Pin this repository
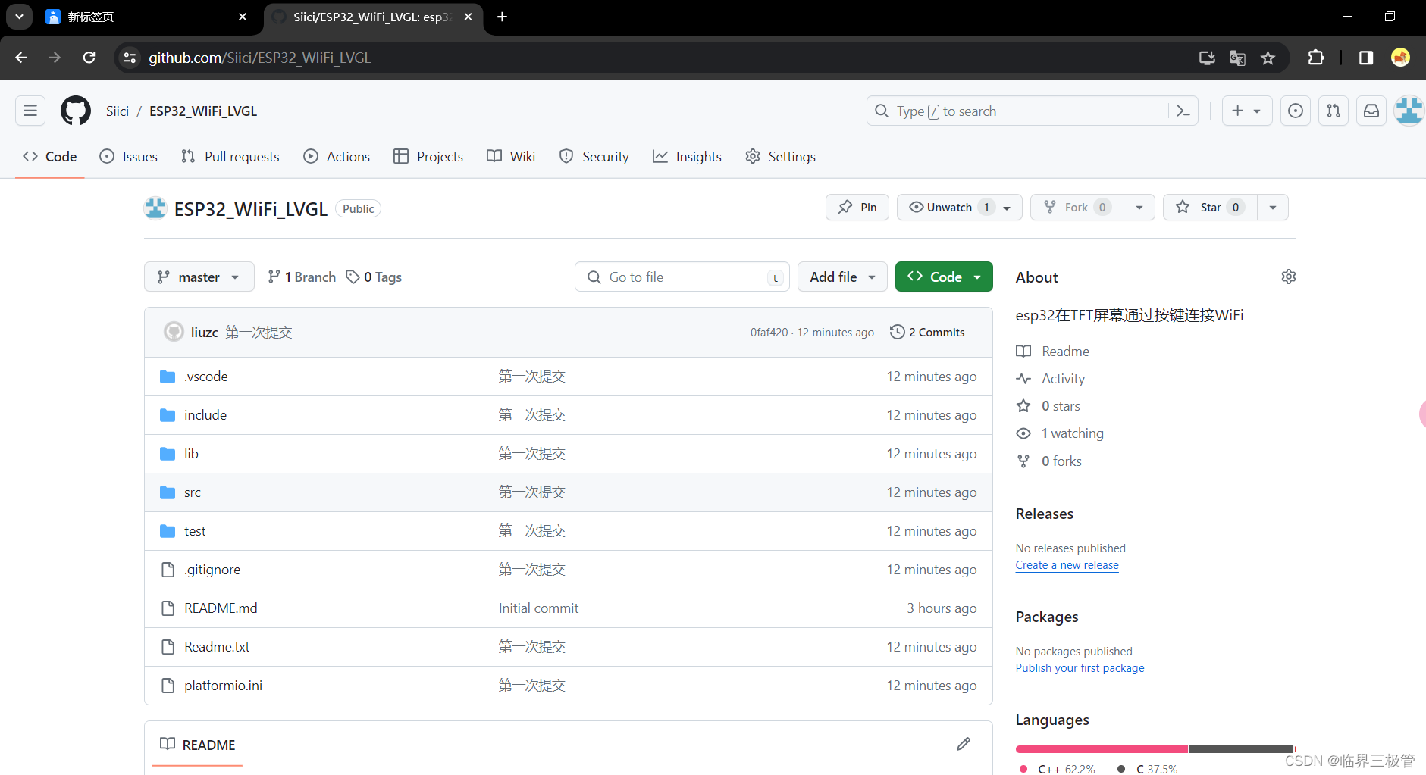1426x775 pixels. [x=857, y=208]
